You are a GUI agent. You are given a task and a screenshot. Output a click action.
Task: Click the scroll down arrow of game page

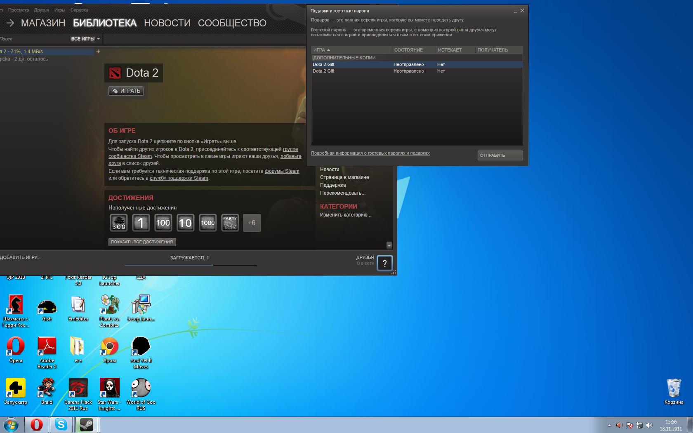(x=389, y=246)
